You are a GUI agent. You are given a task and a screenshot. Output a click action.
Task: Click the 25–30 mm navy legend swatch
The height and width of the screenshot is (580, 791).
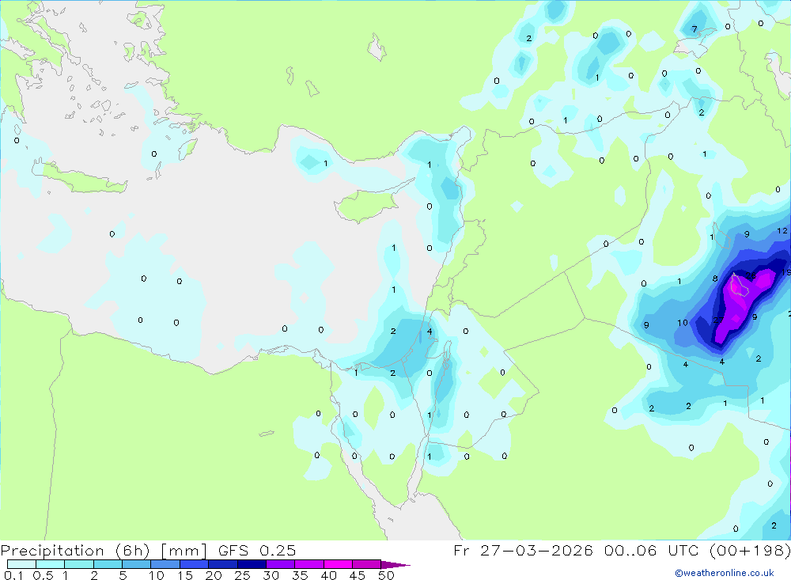pos(252,564)
